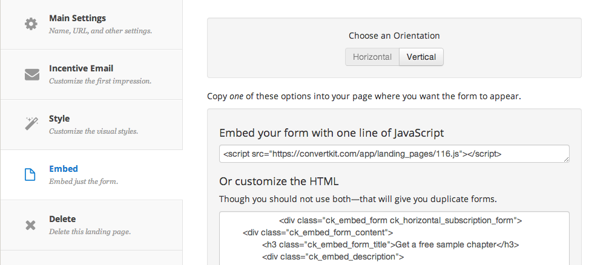Click the "Customize the first impression" subtitle
The width and height of the screenshot is (606, 265).
[100, 81]
